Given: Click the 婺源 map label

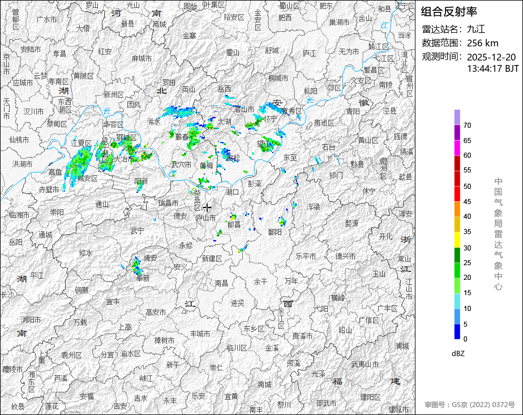Looking at the screenshot, I should click(x=351, y=223).
